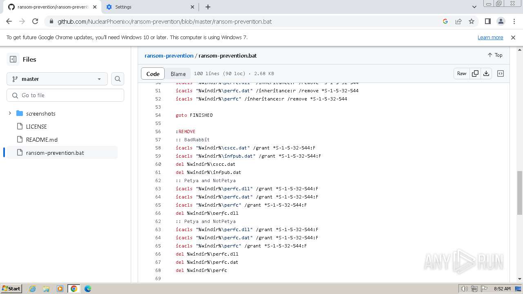Open the screenshots folder
This screenshot has height=294, width=523.
[40, 114]
